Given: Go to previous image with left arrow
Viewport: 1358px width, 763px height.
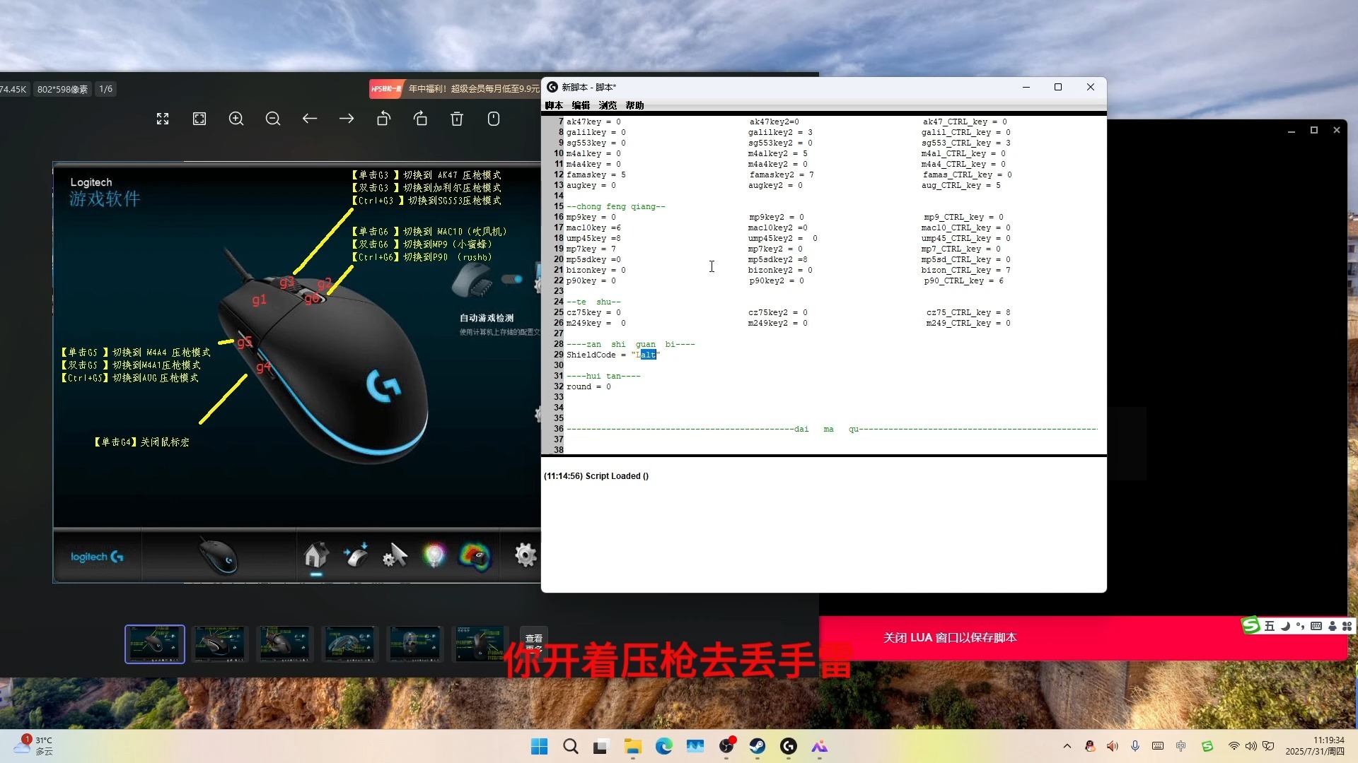Looking at the screenshot, I should (310, 119).
